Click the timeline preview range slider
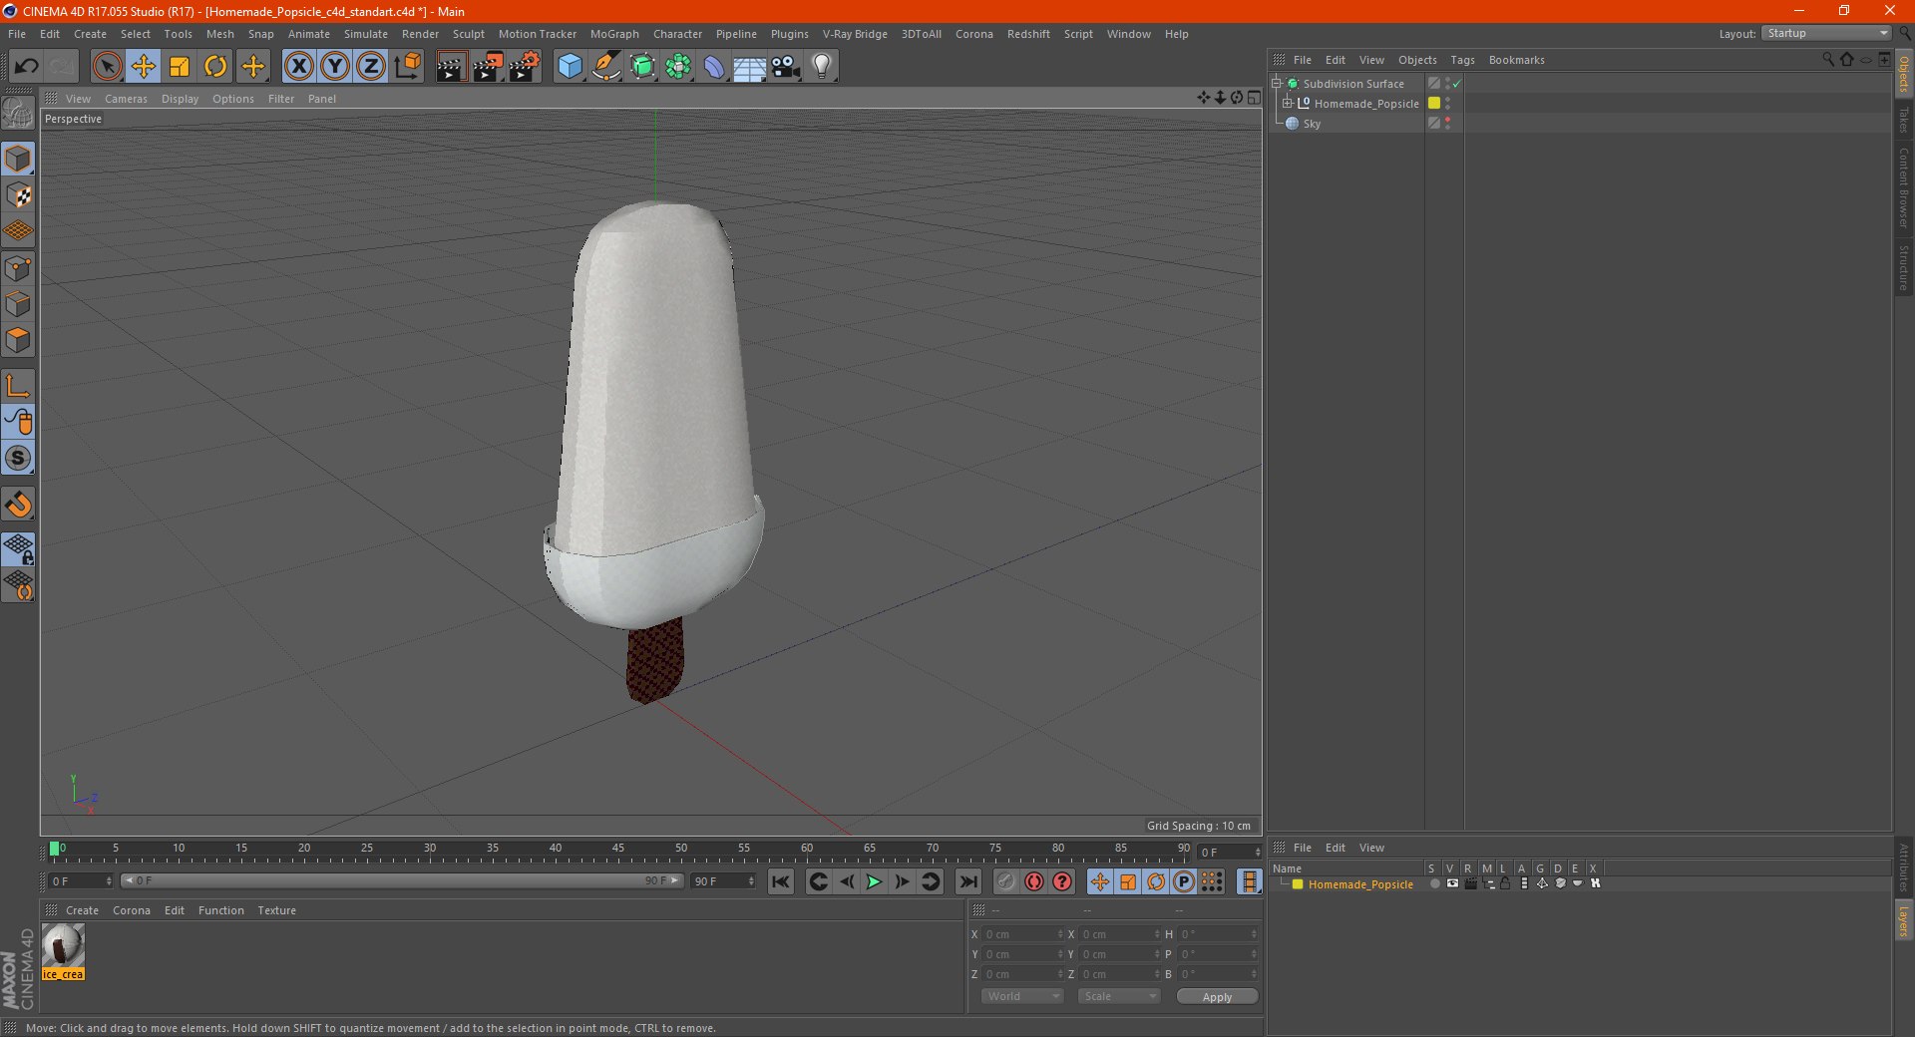Image resolution: width=1915 pixels, height=1037 pixels. [401, 880]
